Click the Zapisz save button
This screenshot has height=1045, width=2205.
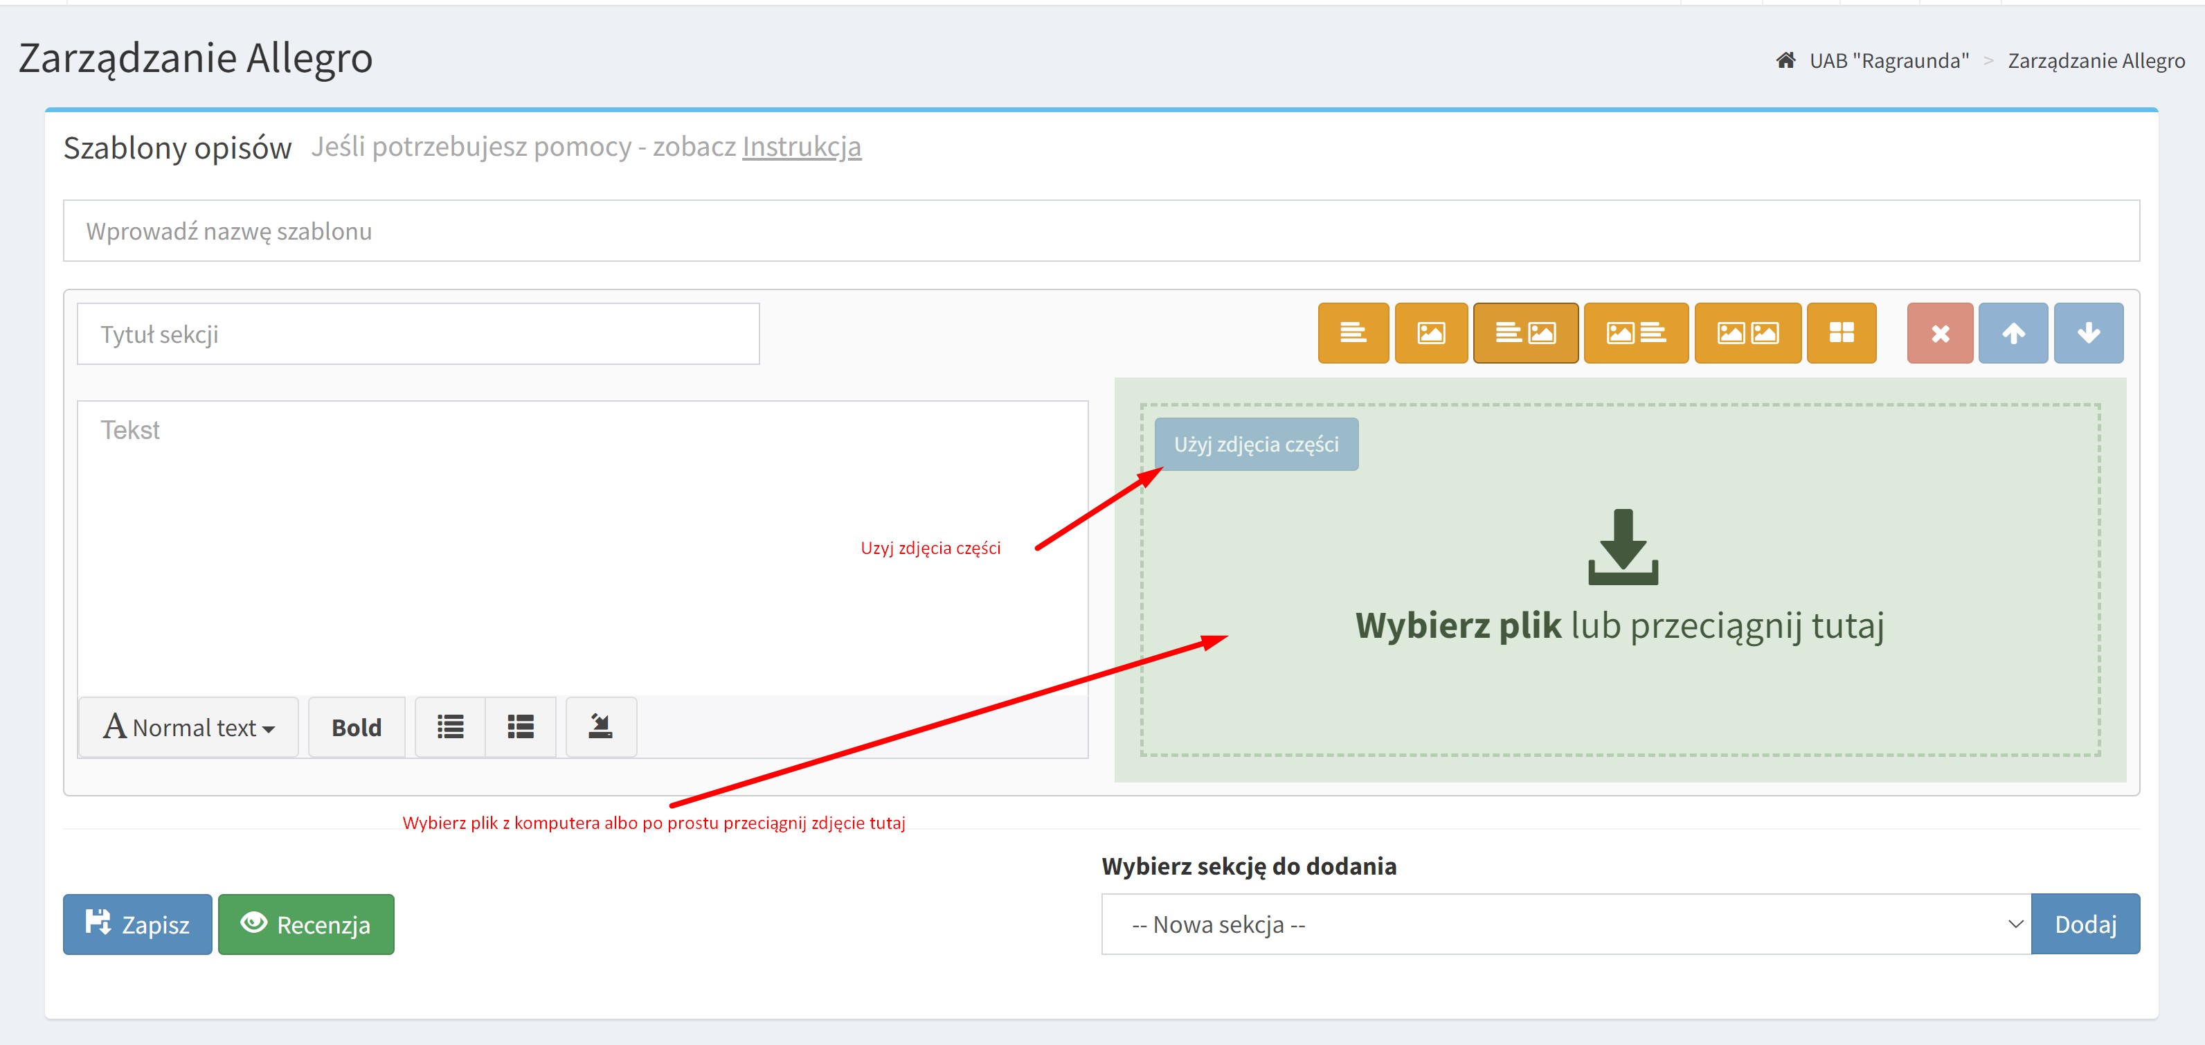click(137, 925)
